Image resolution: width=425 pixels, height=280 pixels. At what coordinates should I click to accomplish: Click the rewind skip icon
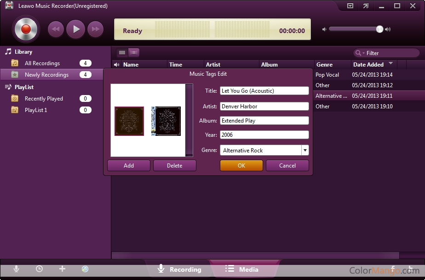coord(55,29)
